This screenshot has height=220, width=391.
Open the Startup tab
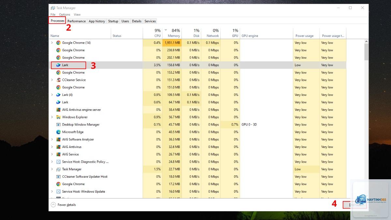coord(113,21)
